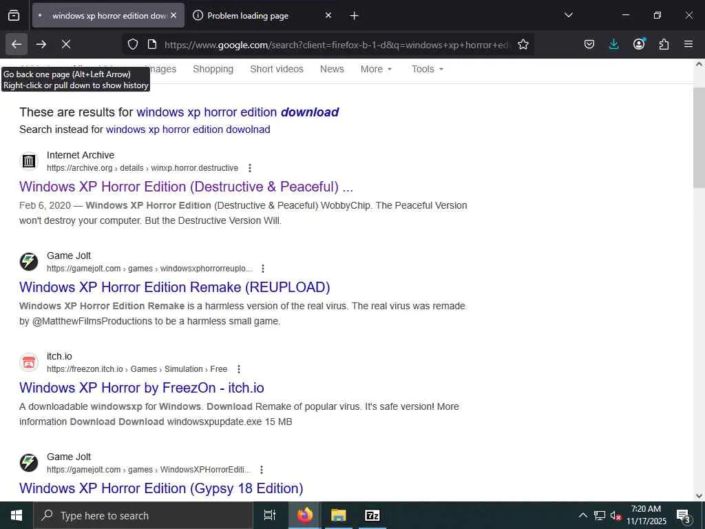Viewport: 705px width, 529px height.
Task: Open a new tab with plus button
Action: [x=354, y=16]
